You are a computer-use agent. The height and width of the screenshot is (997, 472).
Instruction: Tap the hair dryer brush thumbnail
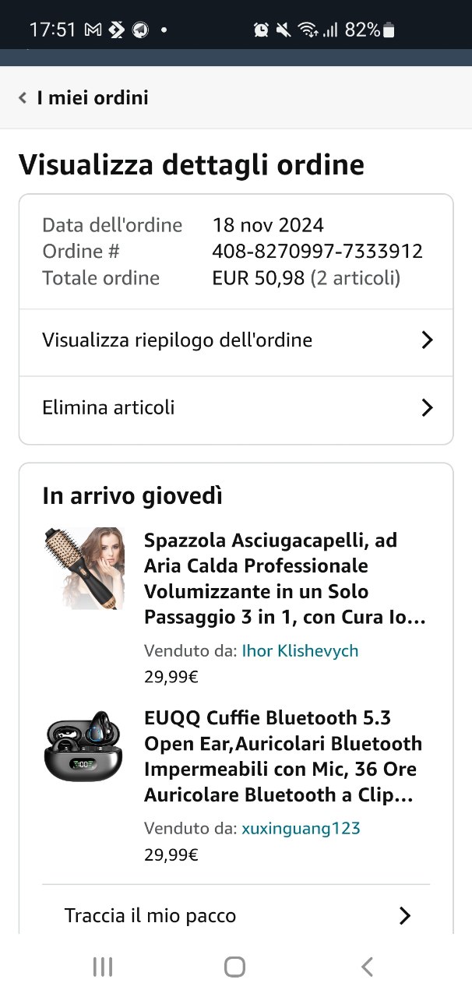click(83, 568)
